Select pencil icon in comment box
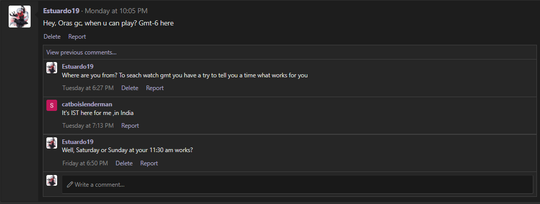This screenshot has width=540, height=204. coord(70,185)
